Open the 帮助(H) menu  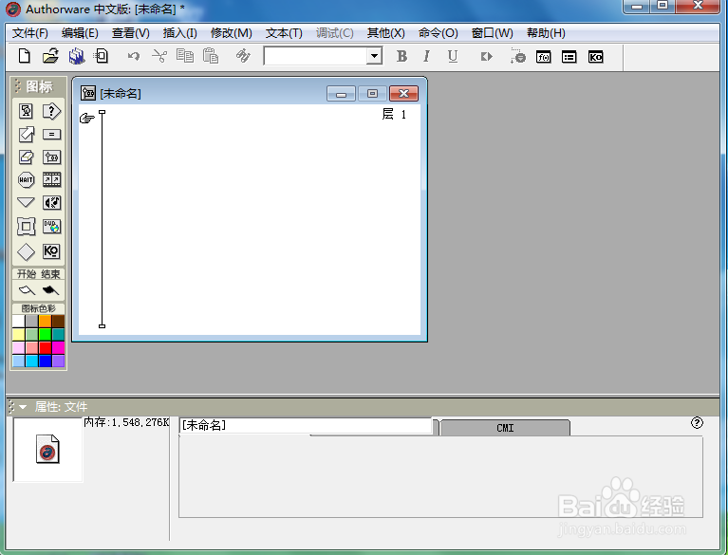click(x=546, y=33)
